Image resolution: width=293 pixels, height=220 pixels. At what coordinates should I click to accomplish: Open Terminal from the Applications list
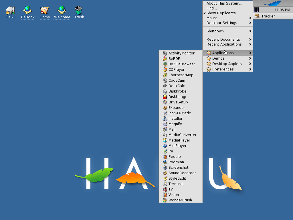click(x=176, y=184)
